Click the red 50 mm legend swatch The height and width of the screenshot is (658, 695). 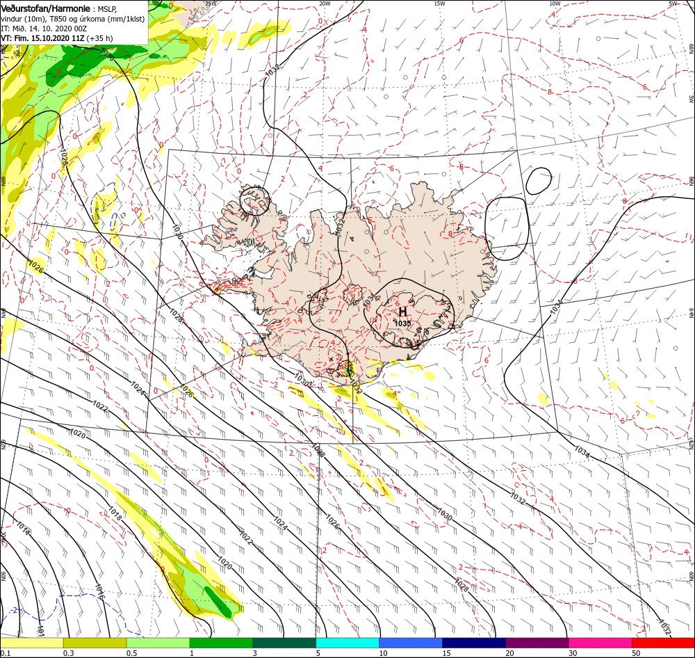[x=663, y=643]
